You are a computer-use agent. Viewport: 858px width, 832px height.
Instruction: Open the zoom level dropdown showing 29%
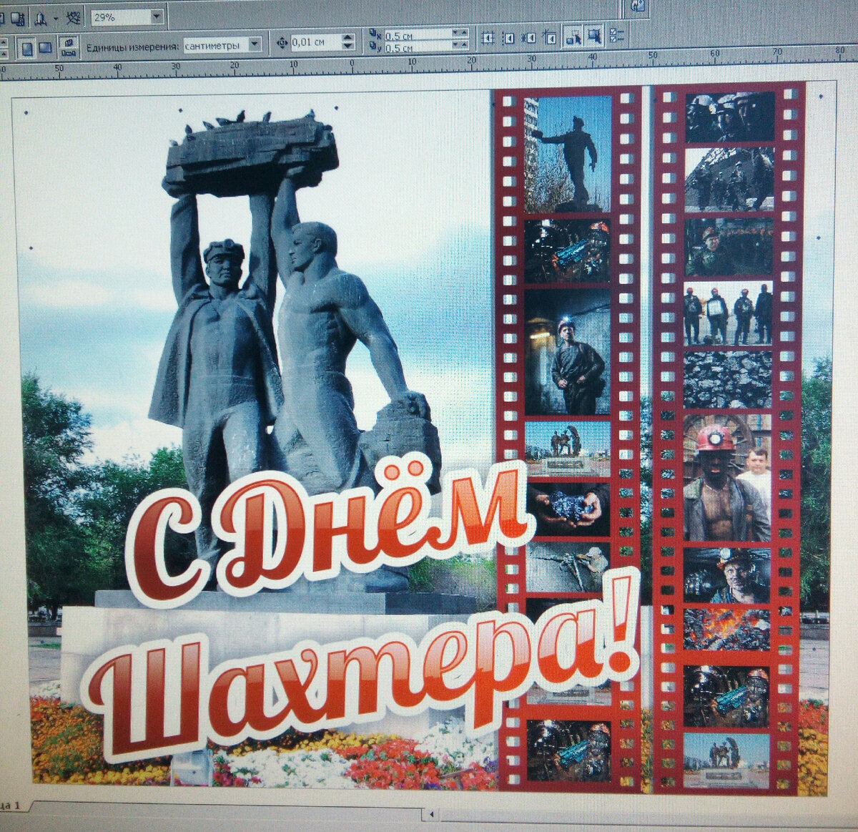(x=157, y=16)
